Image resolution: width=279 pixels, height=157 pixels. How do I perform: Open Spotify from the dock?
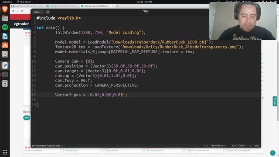pyautogui.click(x=5, y=27)
